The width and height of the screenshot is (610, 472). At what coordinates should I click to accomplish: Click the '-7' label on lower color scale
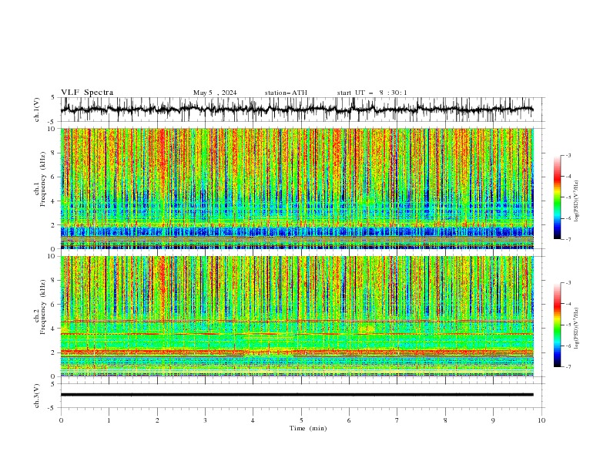[568, 367]
